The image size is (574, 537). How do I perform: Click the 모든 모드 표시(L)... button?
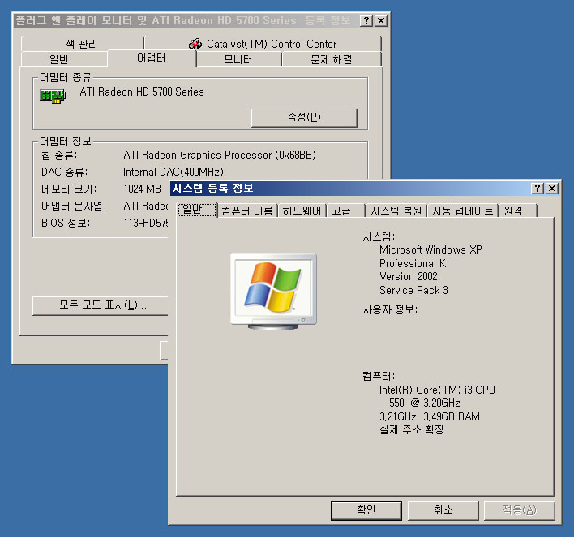pos(101,305)
